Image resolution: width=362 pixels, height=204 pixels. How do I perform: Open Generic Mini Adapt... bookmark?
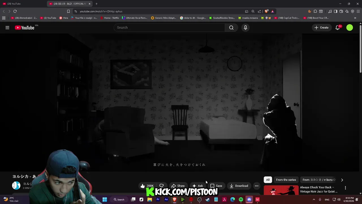tap(164, 18)
